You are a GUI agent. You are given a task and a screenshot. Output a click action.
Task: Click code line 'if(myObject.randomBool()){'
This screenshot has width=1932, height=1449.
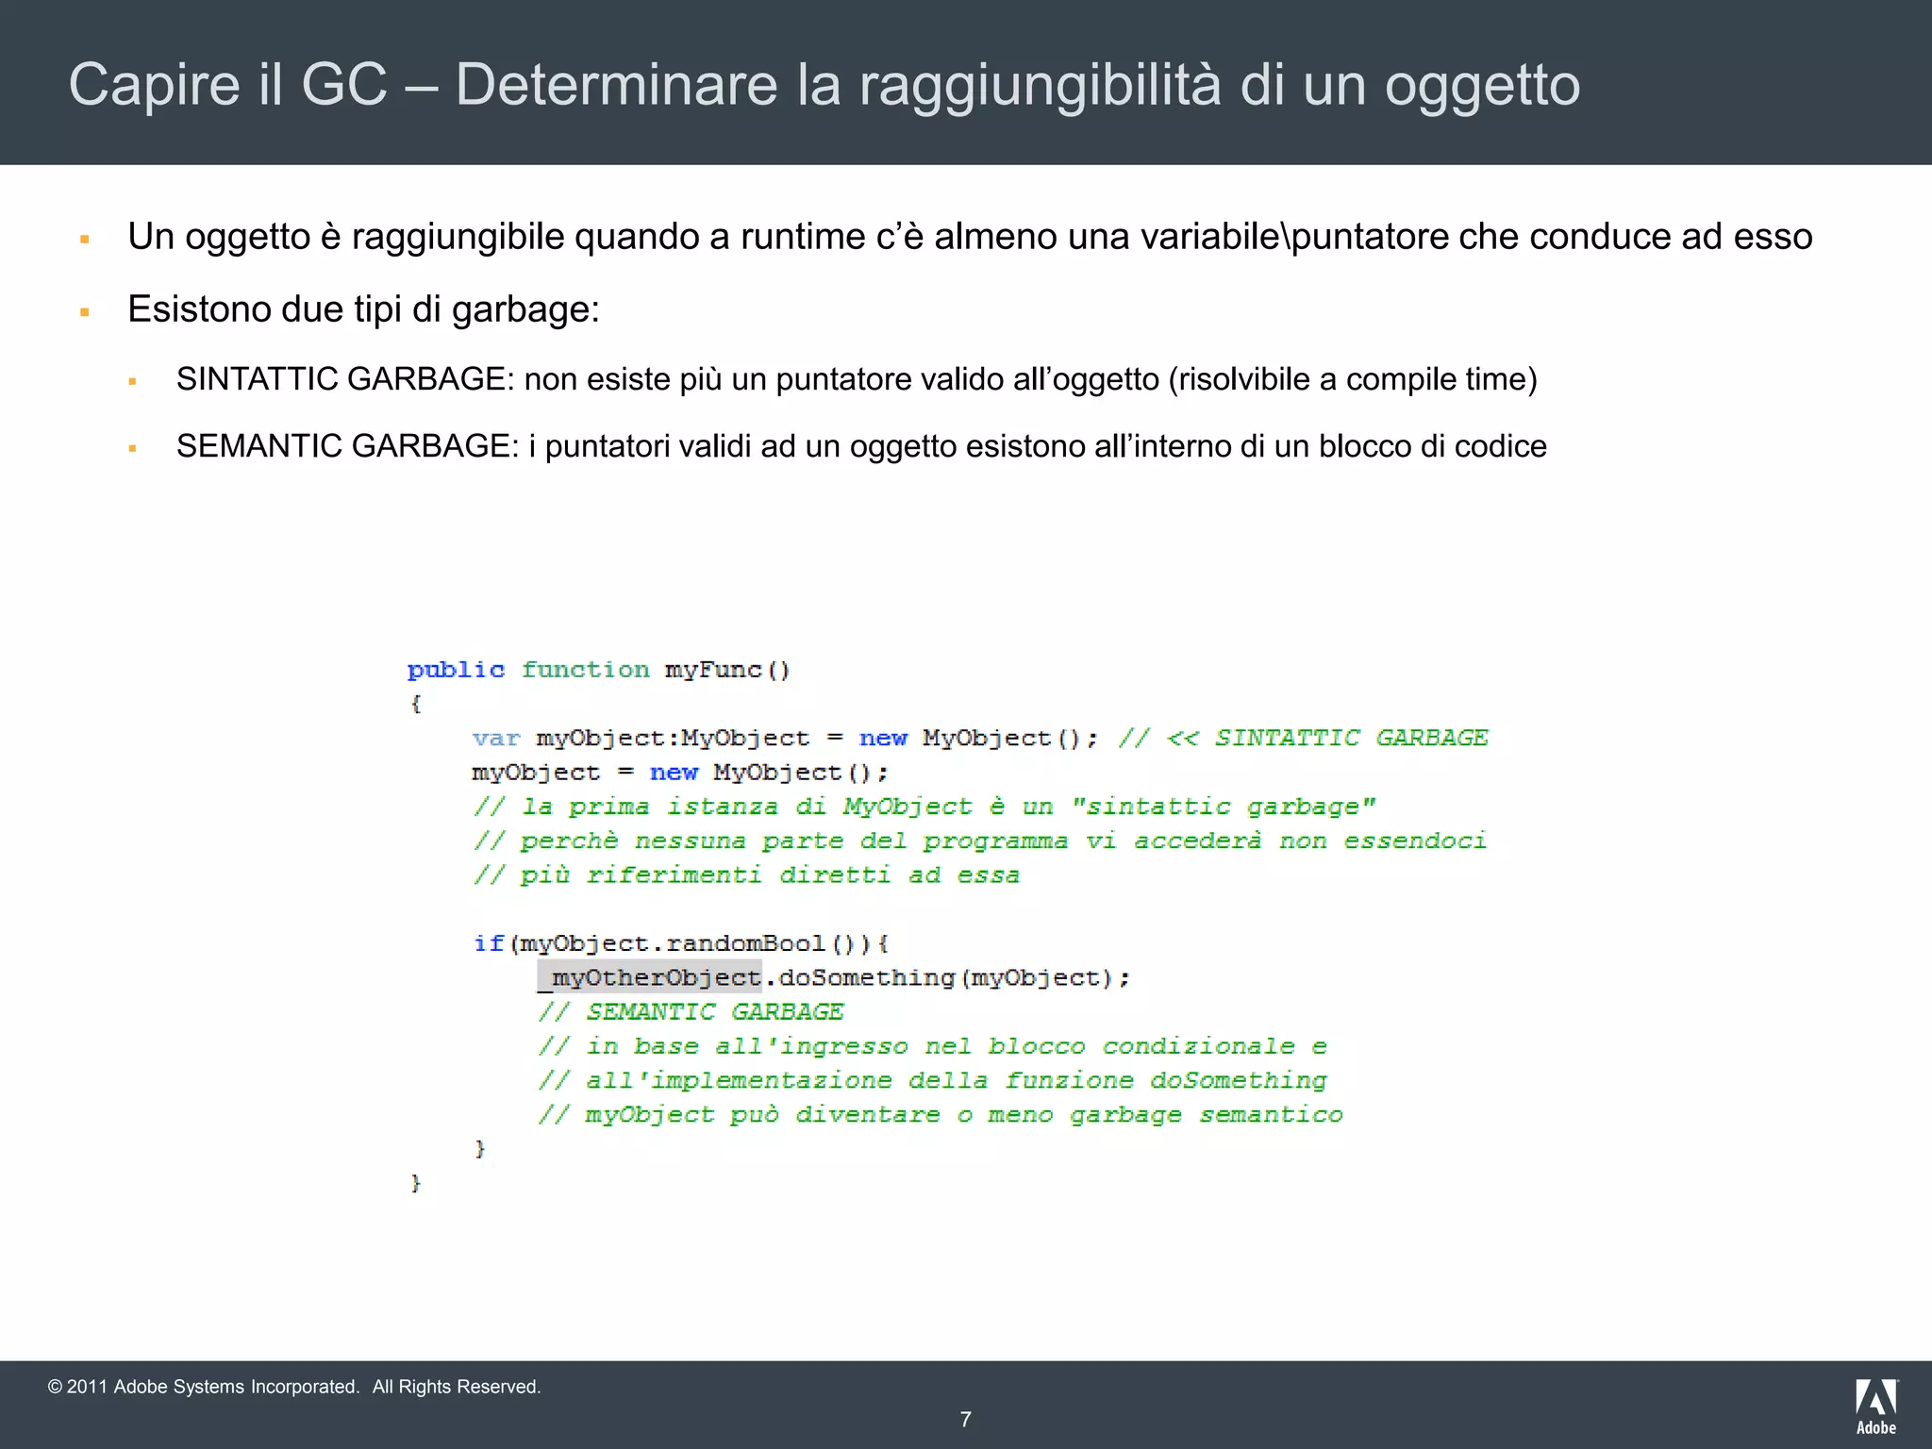point(681,943)
